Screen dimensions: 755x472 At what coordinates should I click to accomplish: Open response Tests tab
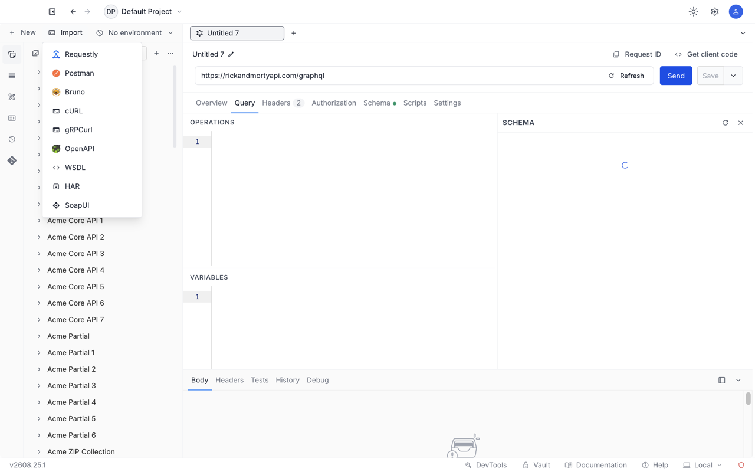(x=260, y=381)
